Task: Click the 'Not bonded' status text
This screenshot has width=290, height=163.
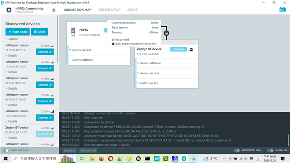Action: click(121, 39)
